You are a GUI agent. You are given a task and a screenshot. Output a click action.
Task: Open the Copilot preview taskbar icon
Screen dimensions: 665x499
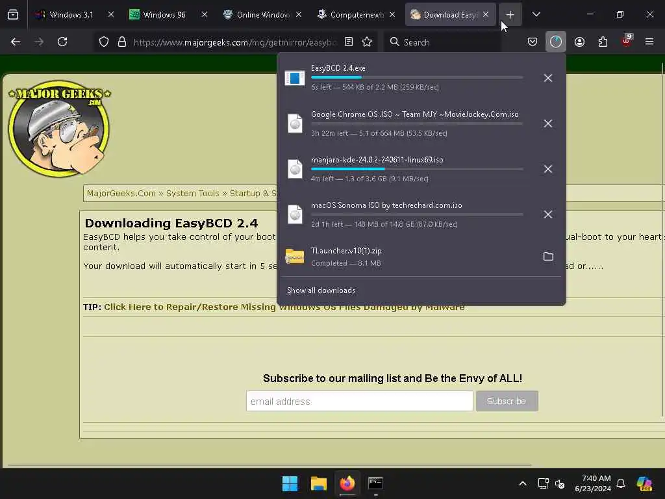tap(644, 483)
